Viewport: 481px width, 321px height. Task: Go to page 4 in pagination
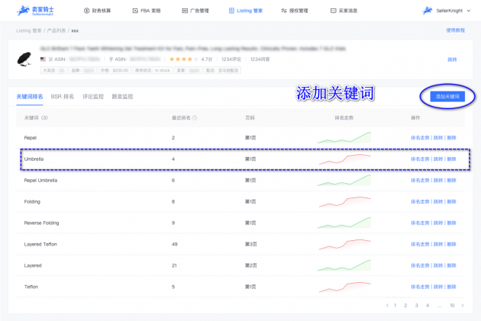[428, 306]
